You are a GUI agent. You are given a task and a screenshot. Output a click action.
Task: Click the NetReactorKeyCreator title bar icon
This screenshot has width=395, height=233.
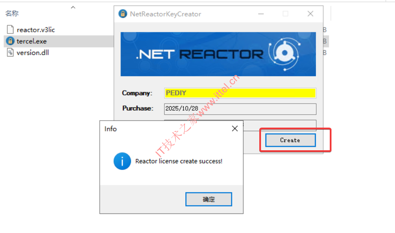coord(123,14)
